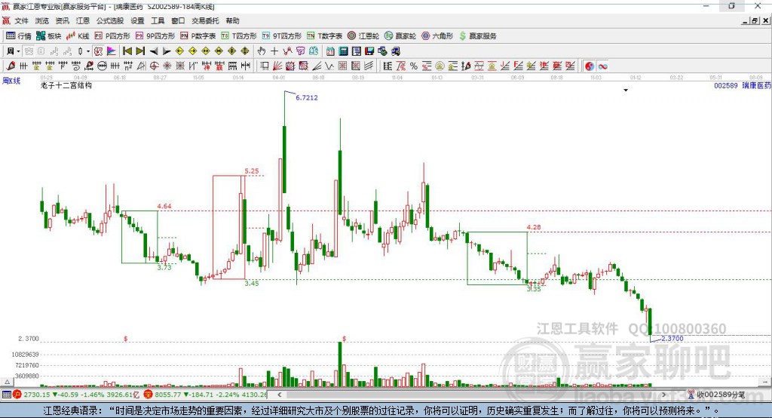Open the 帮助 menu
Viewport: 772px width, 418px height.
tap(232, 20)
